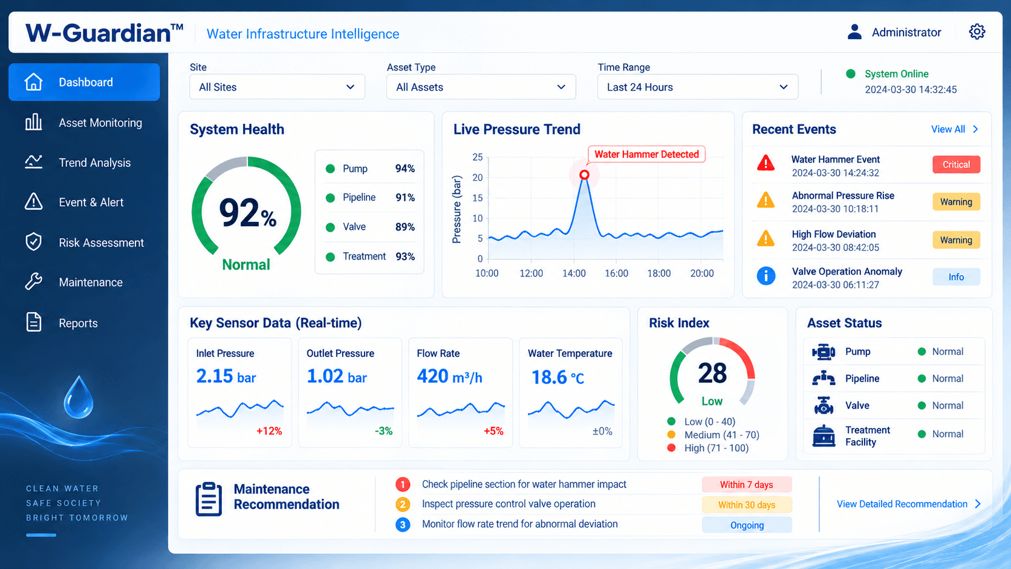Click the Reports document icon
This screenshot has height=569, width=1011.
pos(34,322)
